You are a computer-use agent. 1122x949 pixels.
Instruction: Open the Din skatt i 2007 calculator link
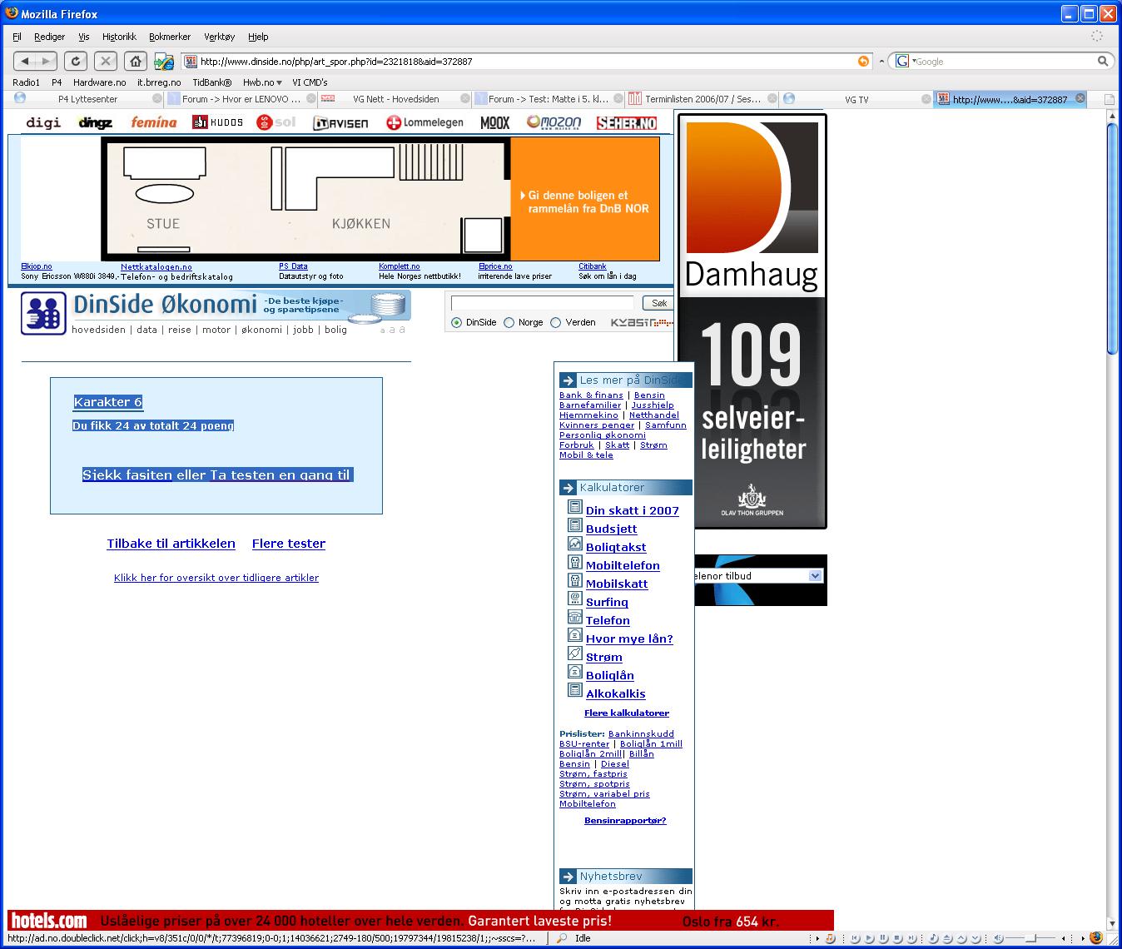(x=633, y=510)
